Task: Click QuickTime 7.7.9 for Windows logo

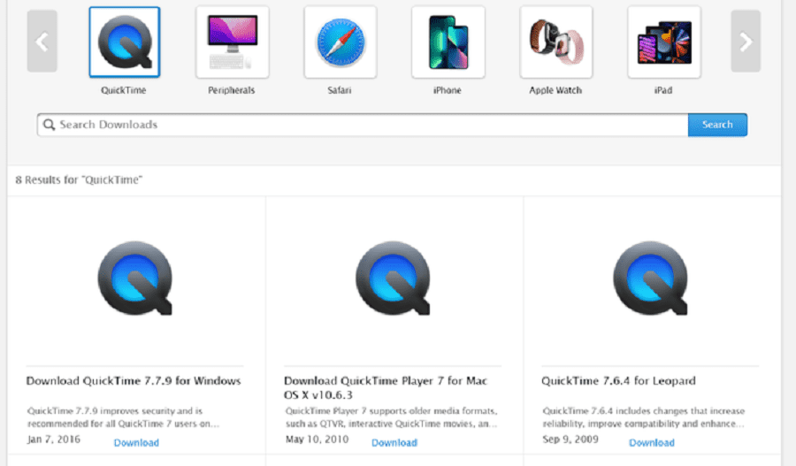Action: pyautogui.click(x=135, y=279)
